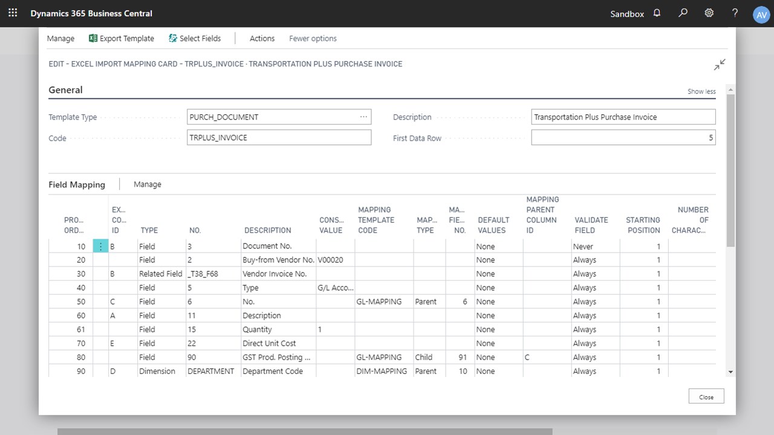Screen dimensions: 774x435
Task: Open the Field Mapping Manage menu
Action: pyautogui.click(x=148, y=184)
